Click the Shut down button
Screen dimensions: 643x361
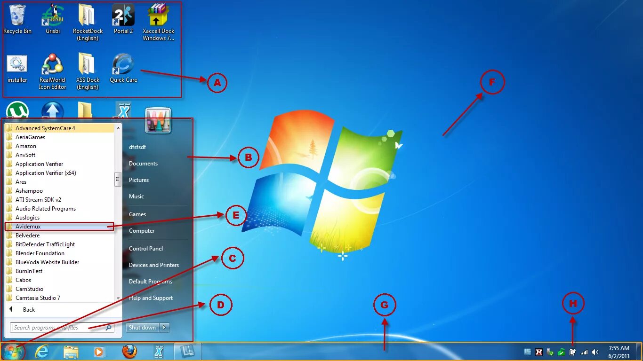142,328
